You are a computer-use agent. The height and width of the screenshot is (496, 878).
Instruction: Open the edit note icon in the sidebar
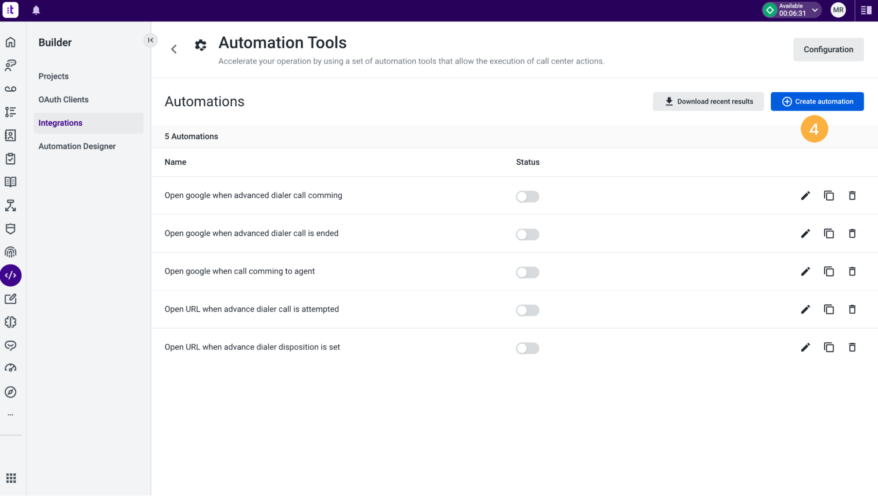11,299
